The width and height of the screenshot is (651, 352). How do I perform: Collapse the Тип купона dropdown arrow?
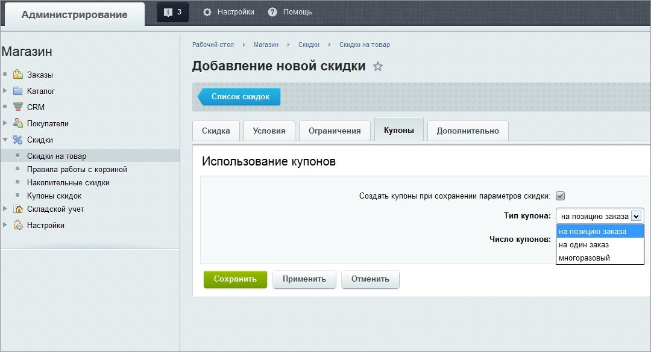pyautogui.click(x=636, y=216)
